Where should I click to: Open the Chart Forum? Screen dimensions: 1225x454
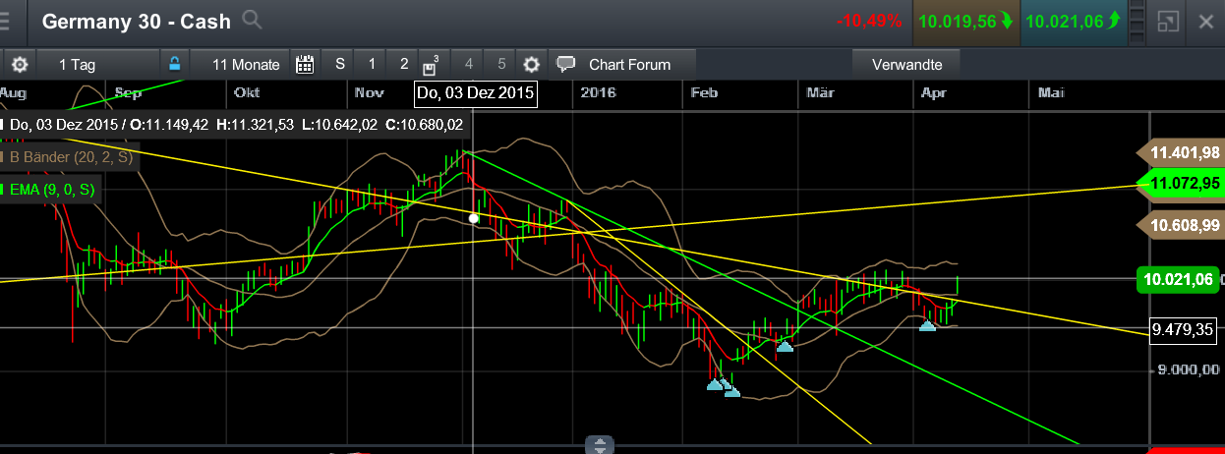(x=629, y=65)
